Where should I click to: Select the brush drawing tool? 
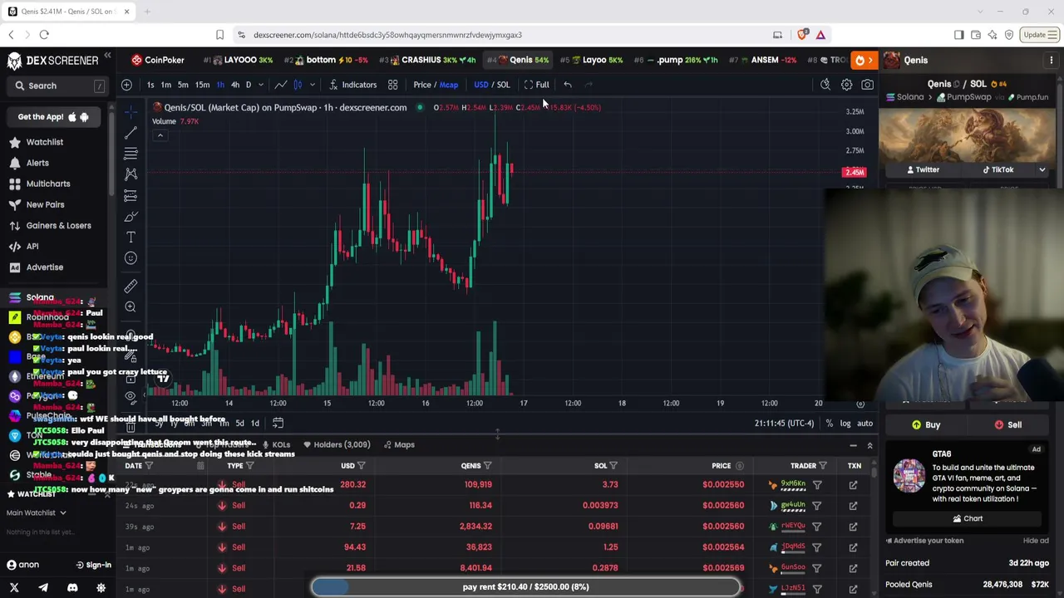[x=131, y=217]
